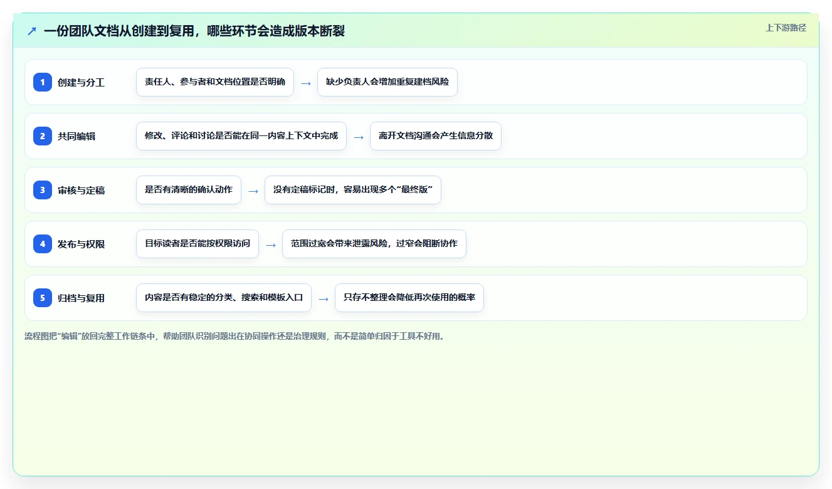Click the 目标读者是否能按权限访问 box
The width and height of the screenshot is (832, 489).
pos(197,244)
